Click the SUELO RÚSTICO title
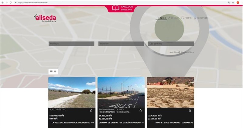 [x=58, y=109]
